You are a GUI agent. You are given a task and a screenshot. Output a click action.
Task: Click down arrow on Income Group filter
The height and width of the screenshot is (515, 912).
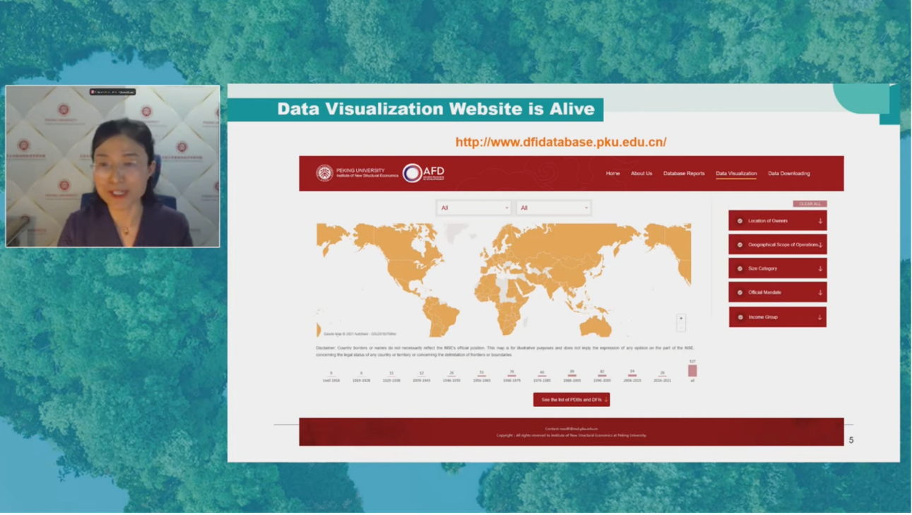[819, 317]
